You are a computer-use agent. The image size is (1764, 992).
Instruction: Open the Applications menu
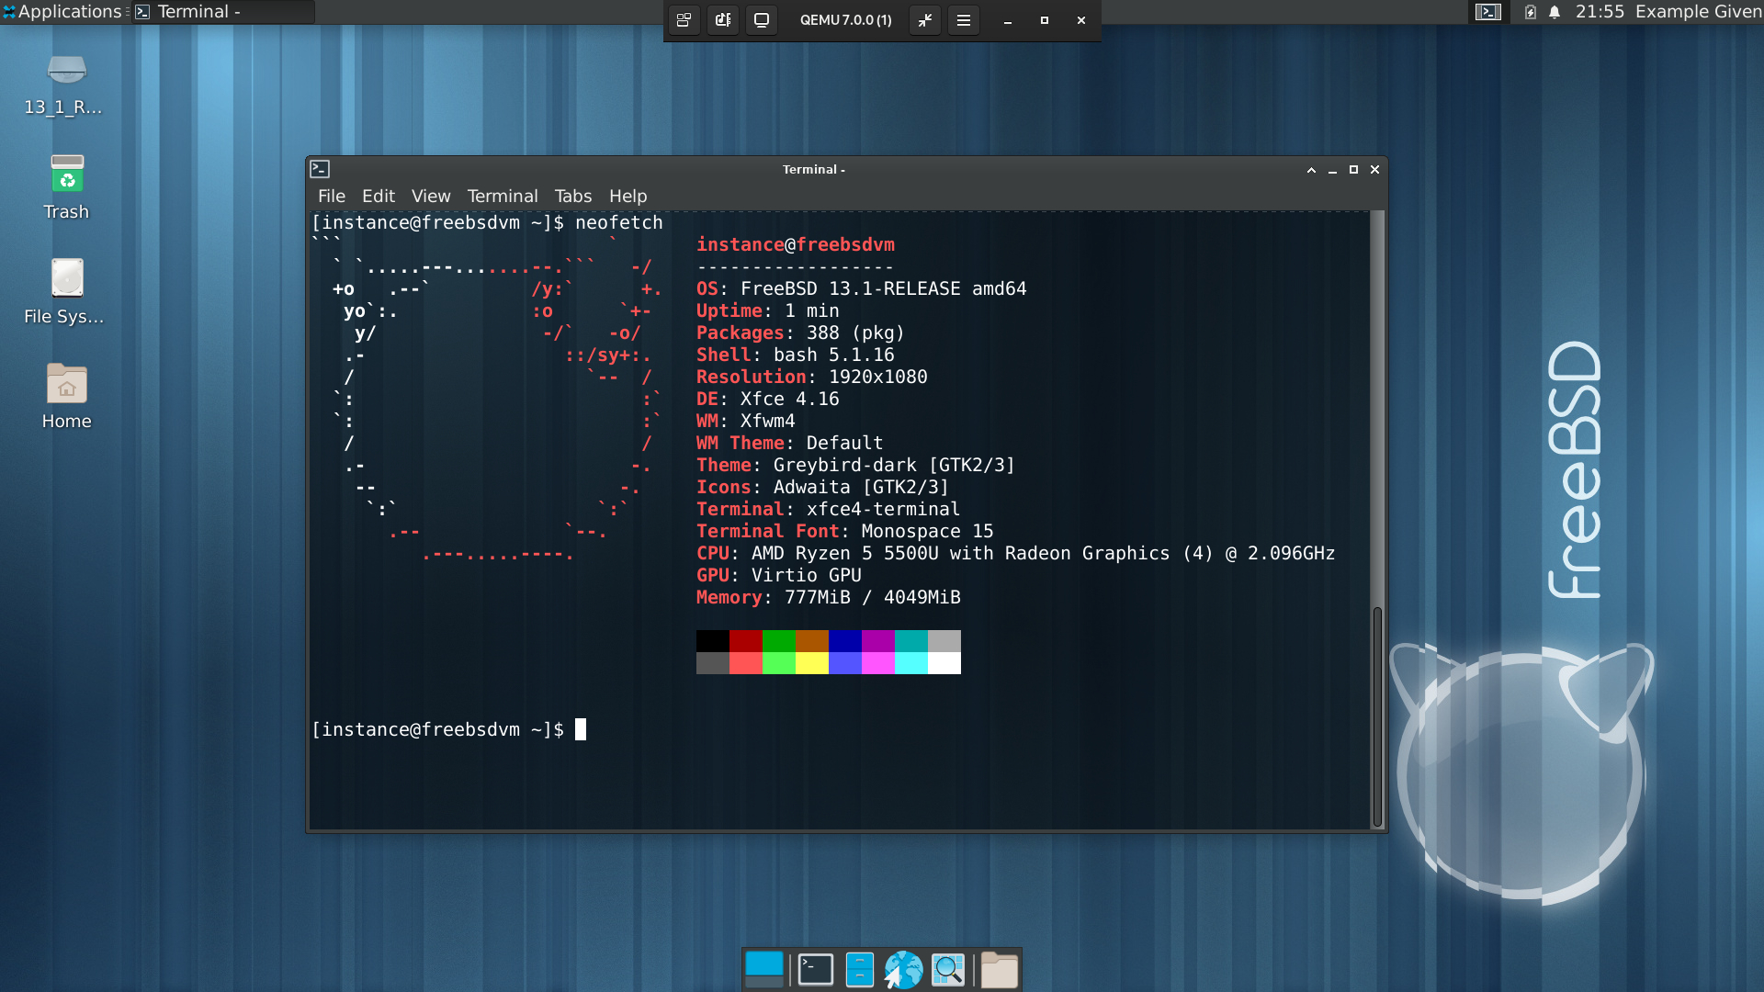pos(62,12)
